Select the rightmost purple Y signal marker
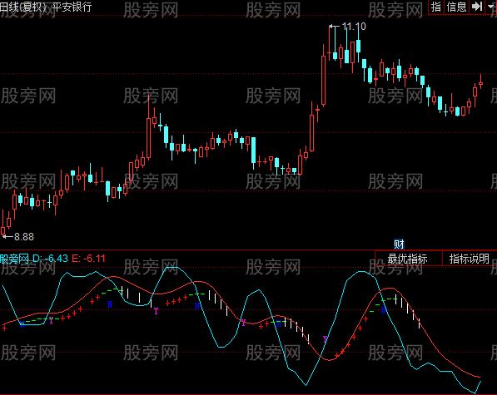The height and width of the screenshot is (395, 497). tap(325, 339)
